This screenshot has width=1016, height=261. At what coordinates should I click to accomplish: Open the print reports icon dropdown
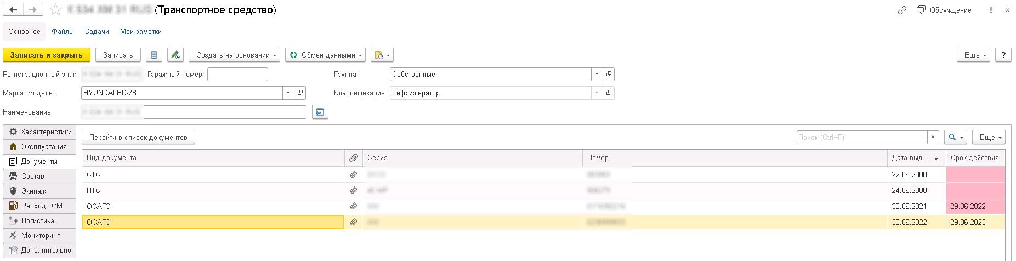tap(382, 55)
